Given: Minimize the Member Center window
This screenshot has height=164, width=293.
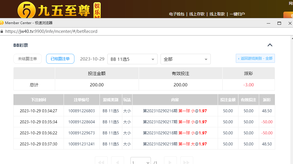Looking at the screenshot, I should tap(268, 23).
